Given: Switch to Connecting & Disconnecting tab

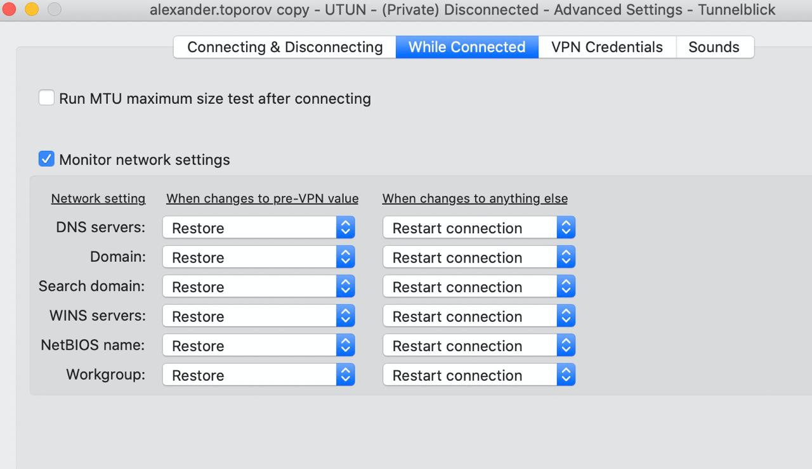Looking at the screenshot, I should point(285,47).
